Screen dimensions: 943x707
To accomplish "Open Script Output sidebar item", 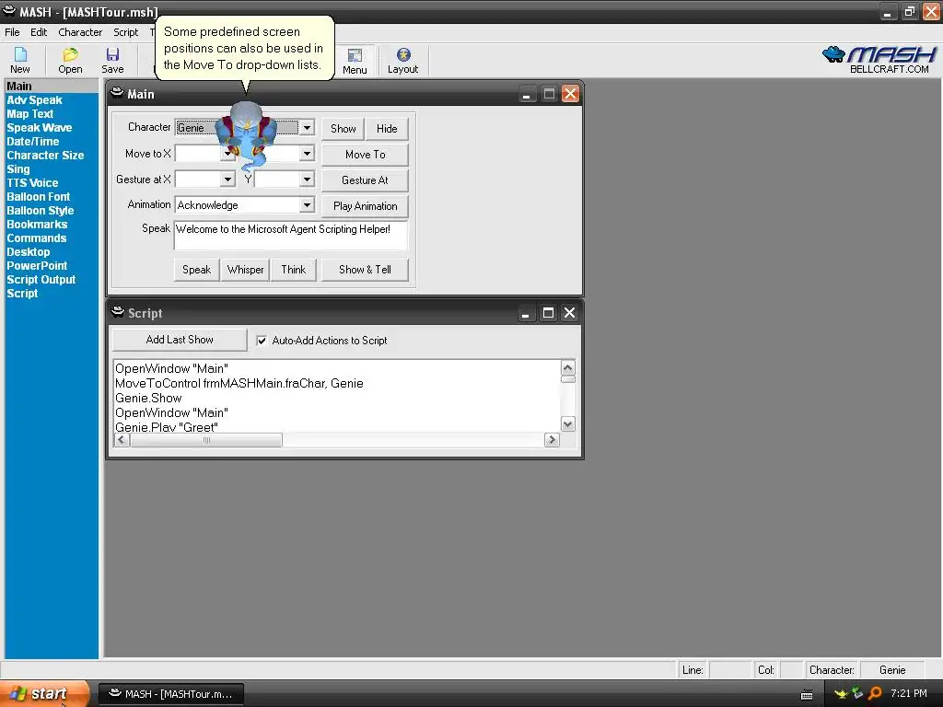I will (41, 280).
